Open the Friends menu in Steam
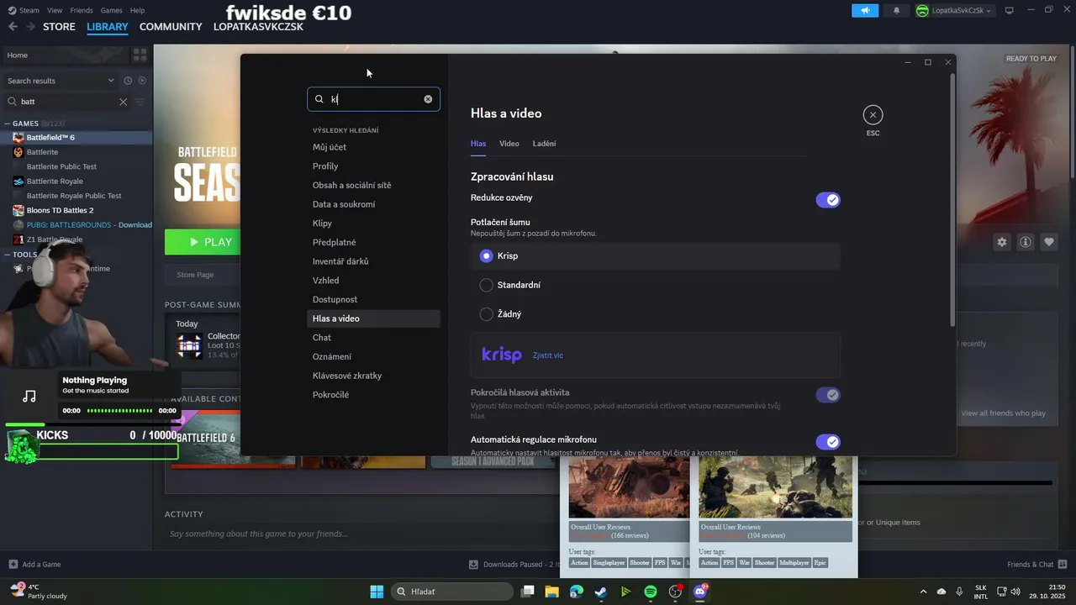 pos(82,10)
